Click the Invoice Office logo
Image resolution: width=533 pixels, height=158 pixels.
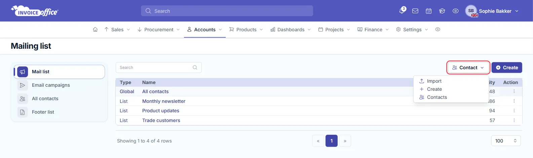[35, 11]
